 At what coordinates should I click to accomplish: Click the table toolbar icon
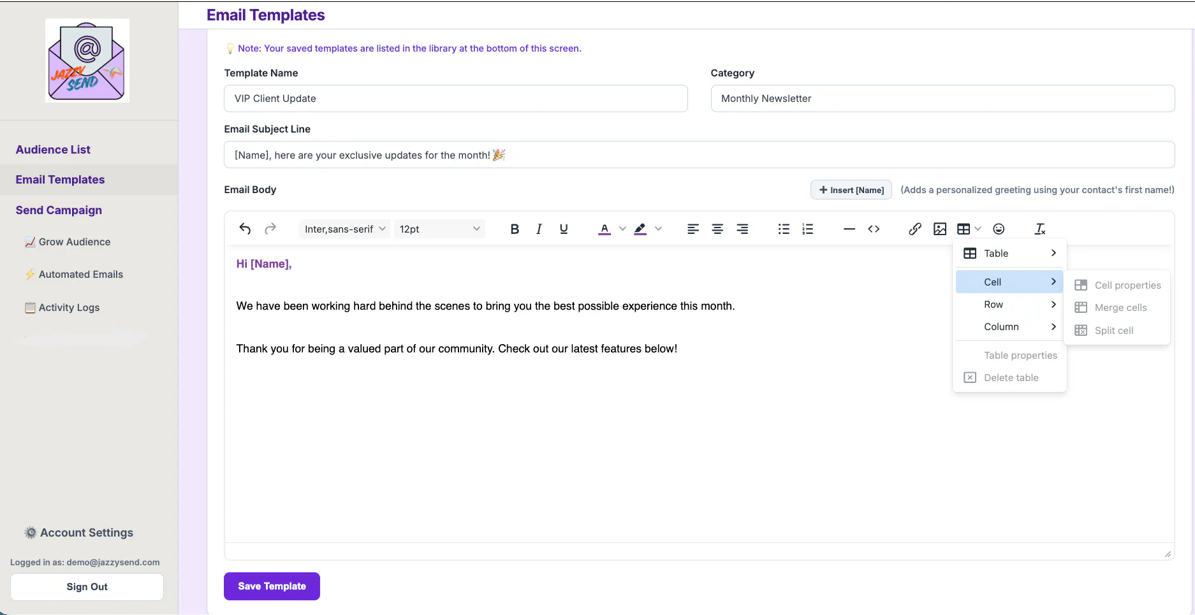click(964, 229)
